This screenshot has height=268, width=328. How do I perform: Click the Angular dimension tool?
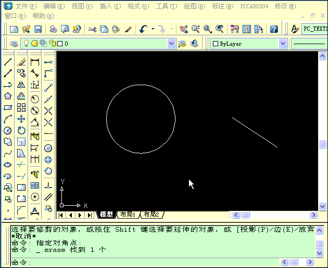(x=35, y=122)
